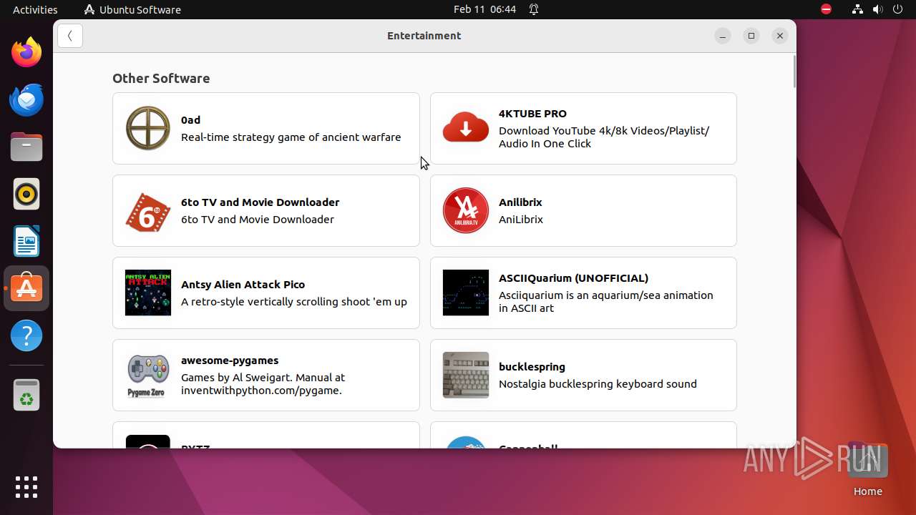Open the 0ad app title
Screen dimensions: 916x515
190,120
